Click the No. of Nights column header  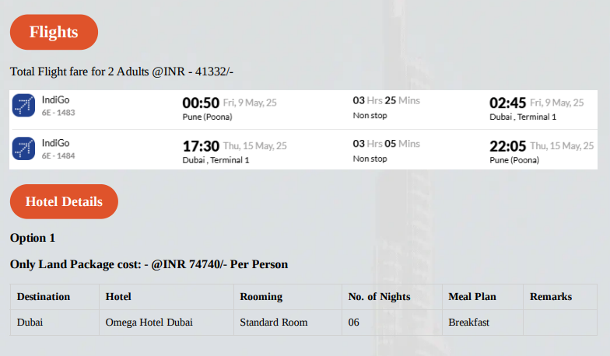click(x=380, y=297)
